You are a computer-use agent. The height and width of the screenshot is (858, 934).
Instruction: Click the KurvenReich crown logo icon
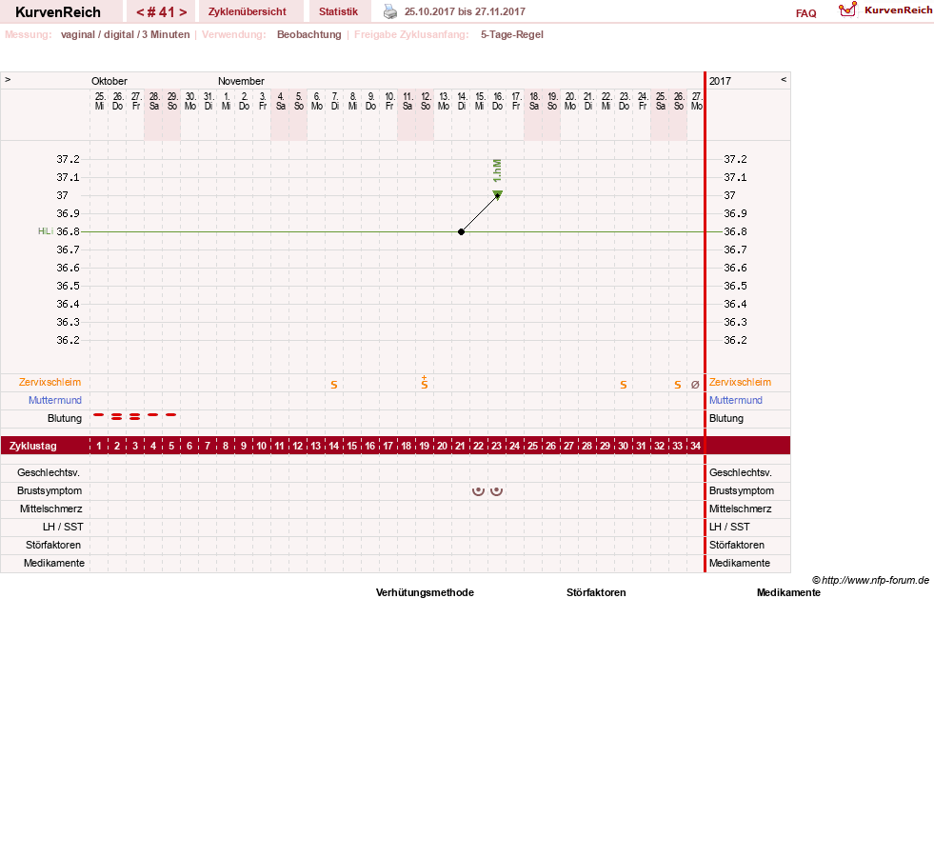point(847,10)
